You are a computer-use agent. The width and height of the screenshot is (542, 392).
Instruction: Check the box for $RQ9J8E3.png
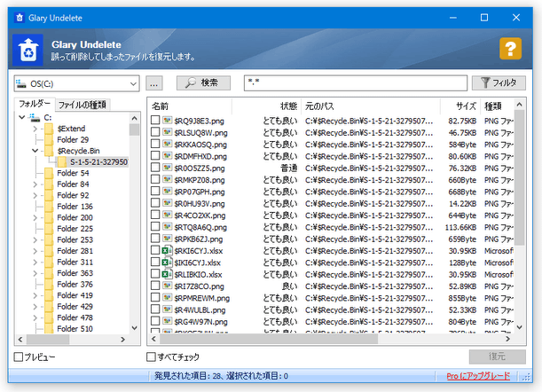pyautogui.click(x=155, y=121)
